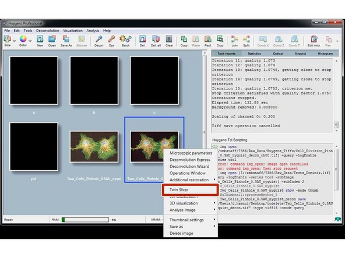The image size is (345, 258).
Task: Choose Operations Window from context menu
Action: [188, 173]
